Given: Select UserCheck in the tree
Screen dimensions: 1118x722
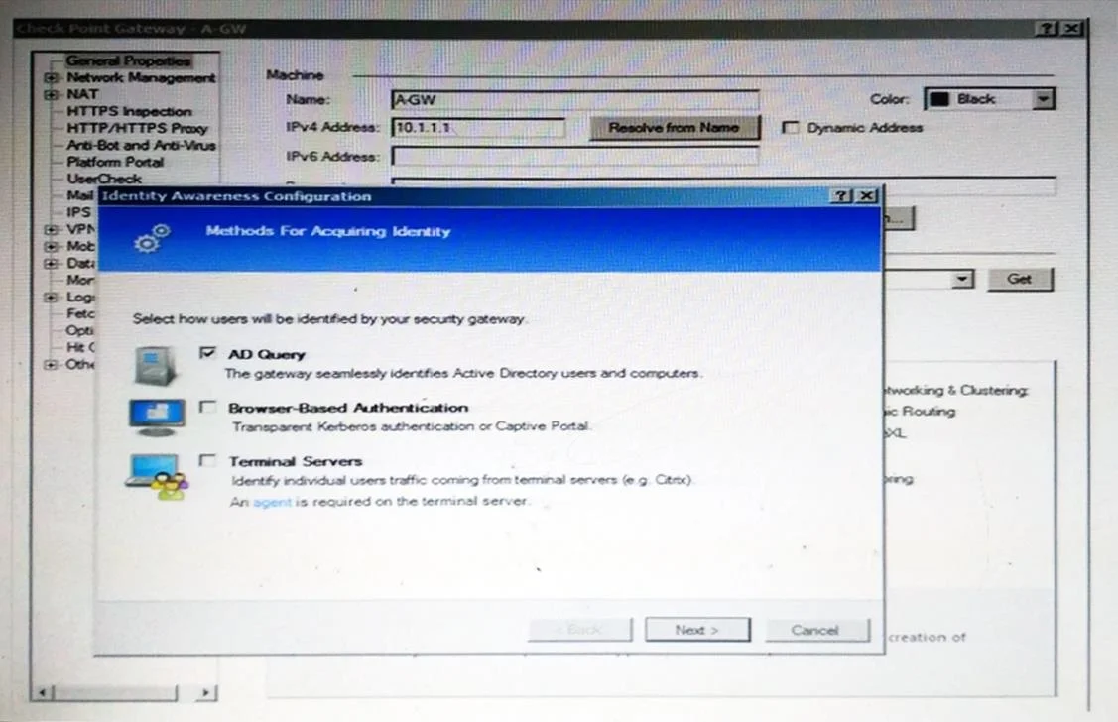Looking at the screenshot, I should tap(104, 179).
